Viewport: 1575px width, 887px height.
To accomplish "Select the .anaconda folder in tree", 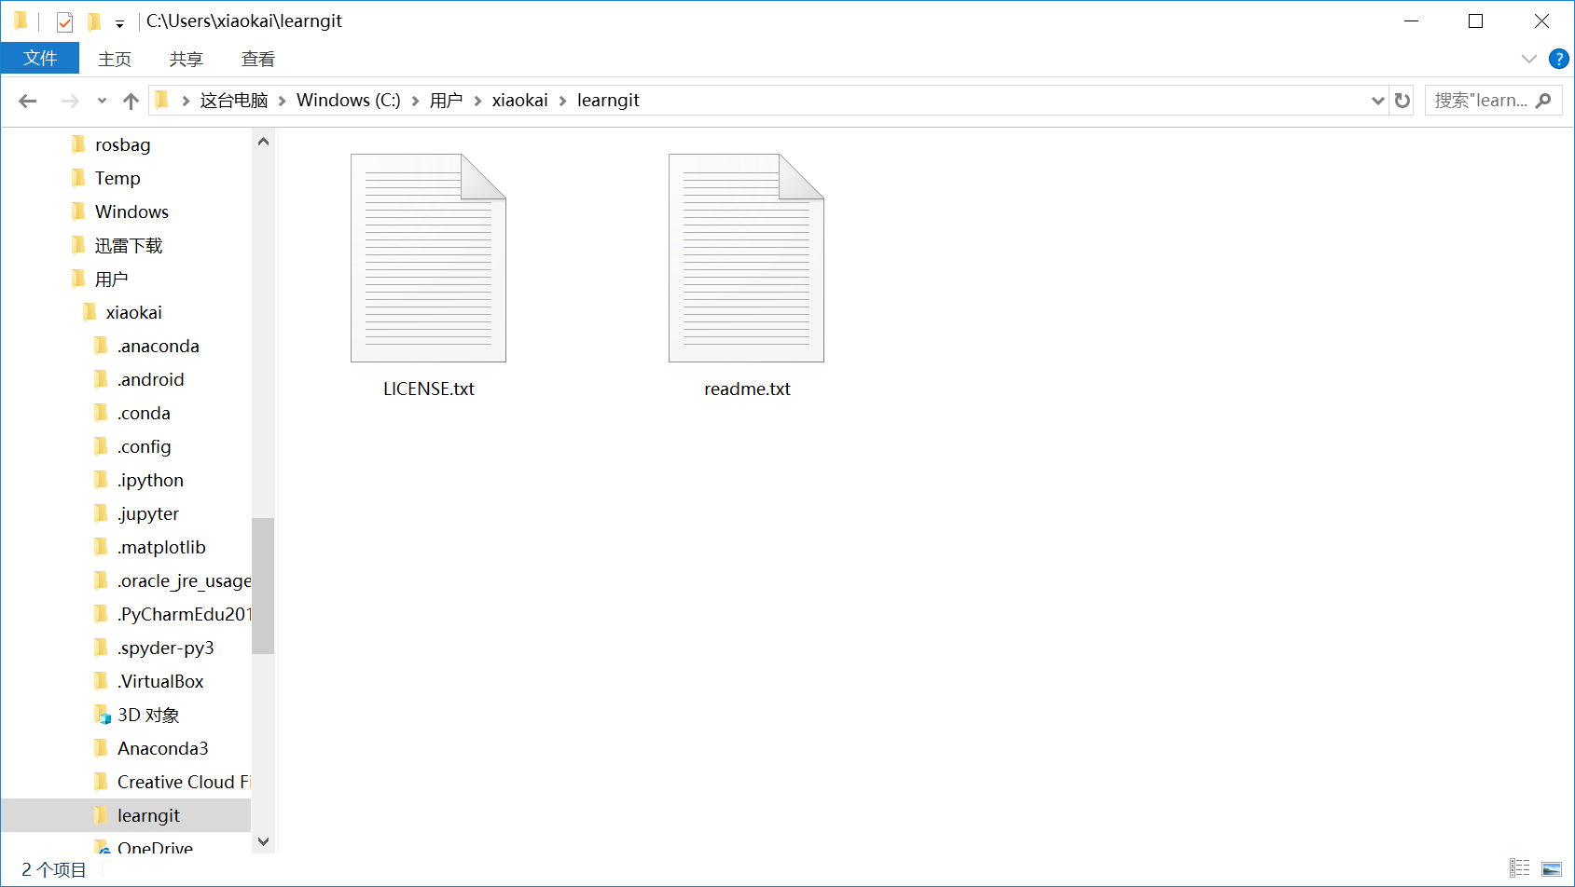I will click(159, 346).
